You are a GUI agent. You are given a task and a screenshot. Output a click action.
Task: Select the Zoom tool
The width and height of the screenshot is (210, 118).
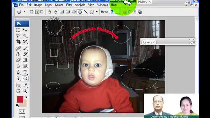[x=25, y=91]
